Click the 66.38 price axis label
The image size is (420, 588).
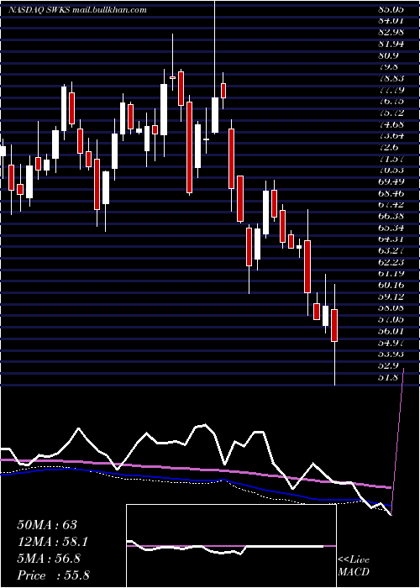coord(391,218)
